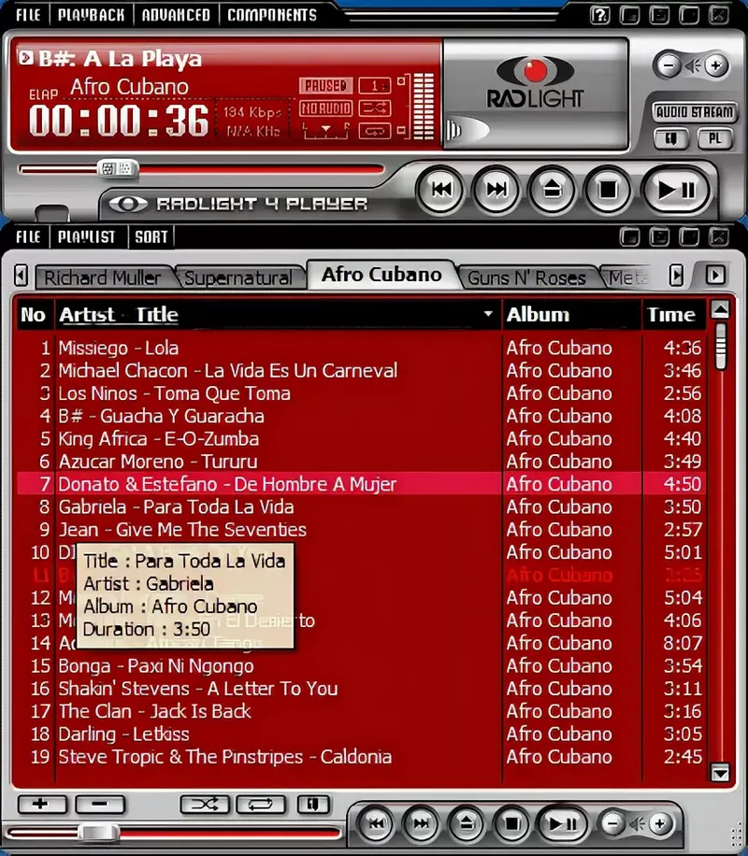Click the playlist scrollbar up arrow
Image resolution: width=748 pixels, height=856 pixels.
coord(720,310)
